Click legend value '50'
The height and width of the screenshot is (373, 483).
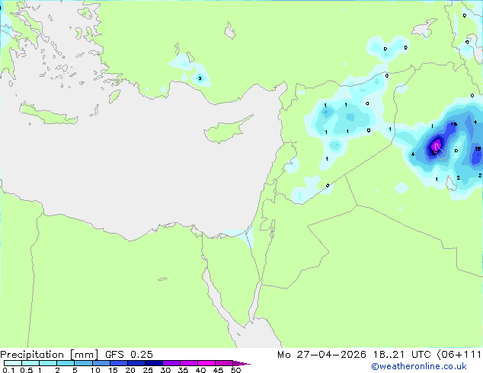point(236,370)
